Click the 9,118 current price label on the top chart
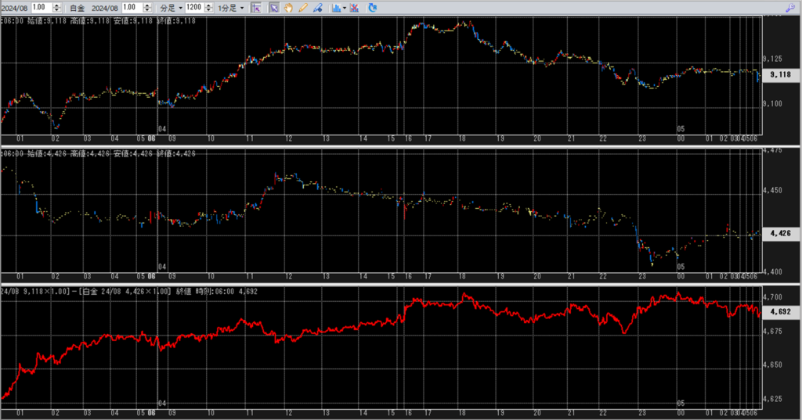The image size is (802, 420). [779, 75]
